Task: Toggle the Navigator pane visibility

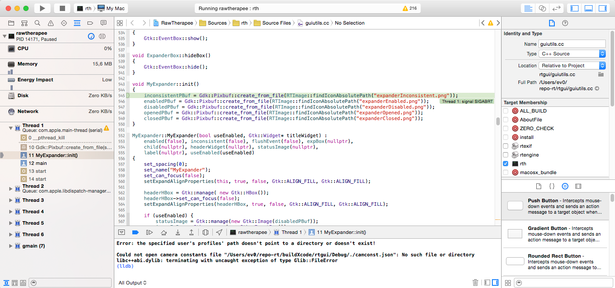Action: tap(575, 8)
